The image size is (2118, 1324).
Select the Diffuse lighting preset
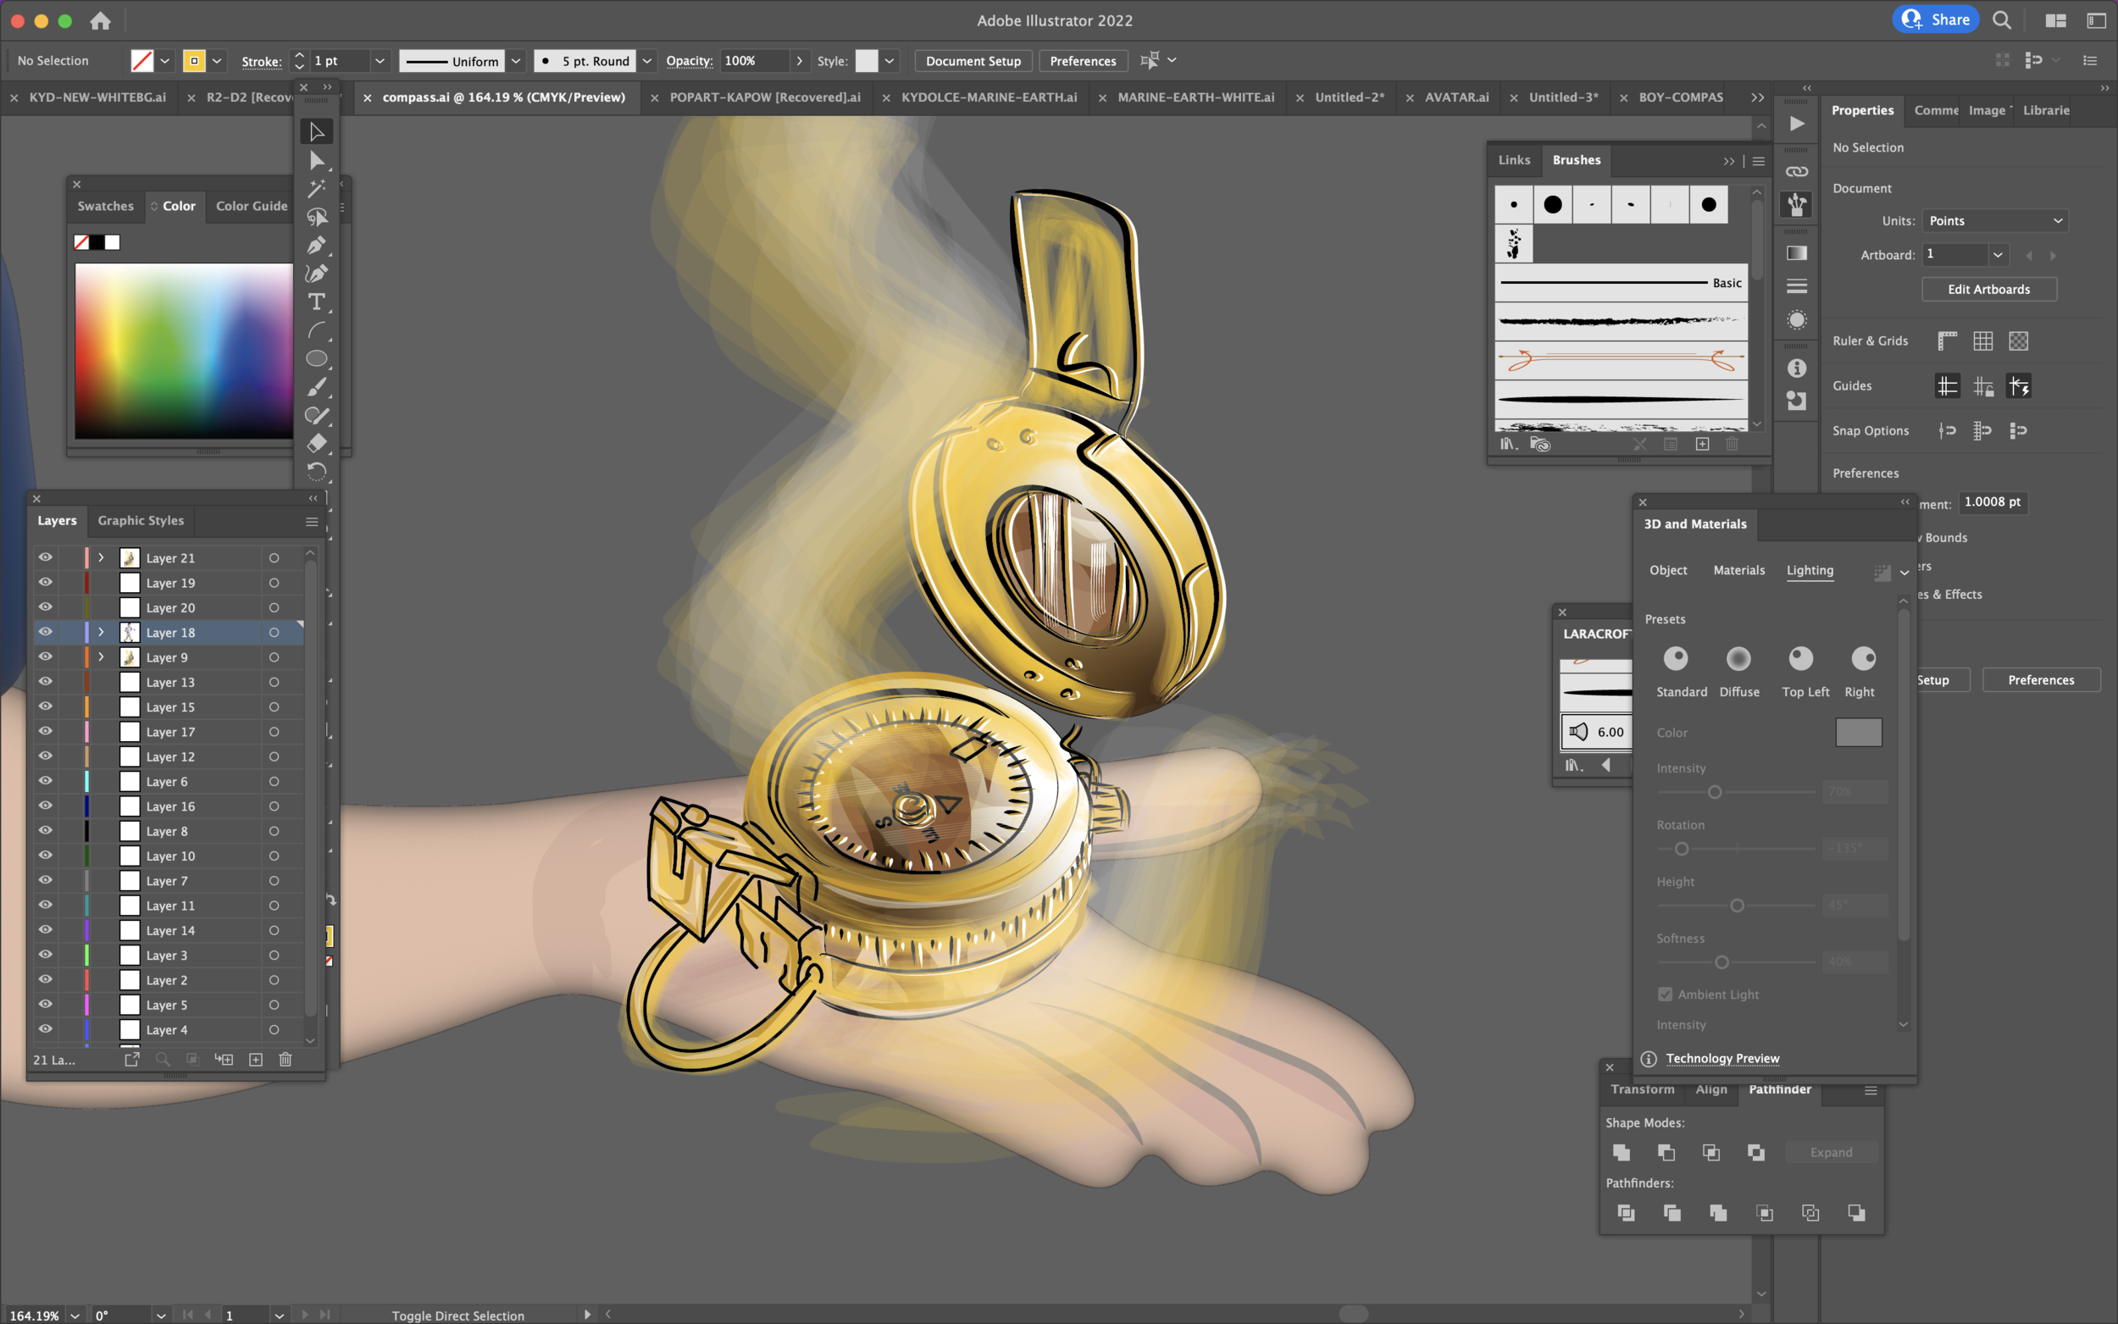pos(1738,658)
